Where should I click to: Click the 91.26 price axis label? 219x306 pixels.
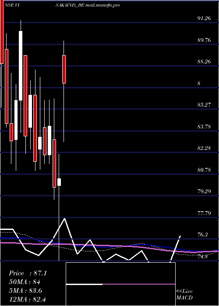click(204, 18)
